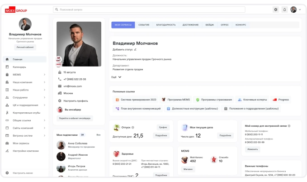Open user avatar menu in top bar

(x=293, y=10)
